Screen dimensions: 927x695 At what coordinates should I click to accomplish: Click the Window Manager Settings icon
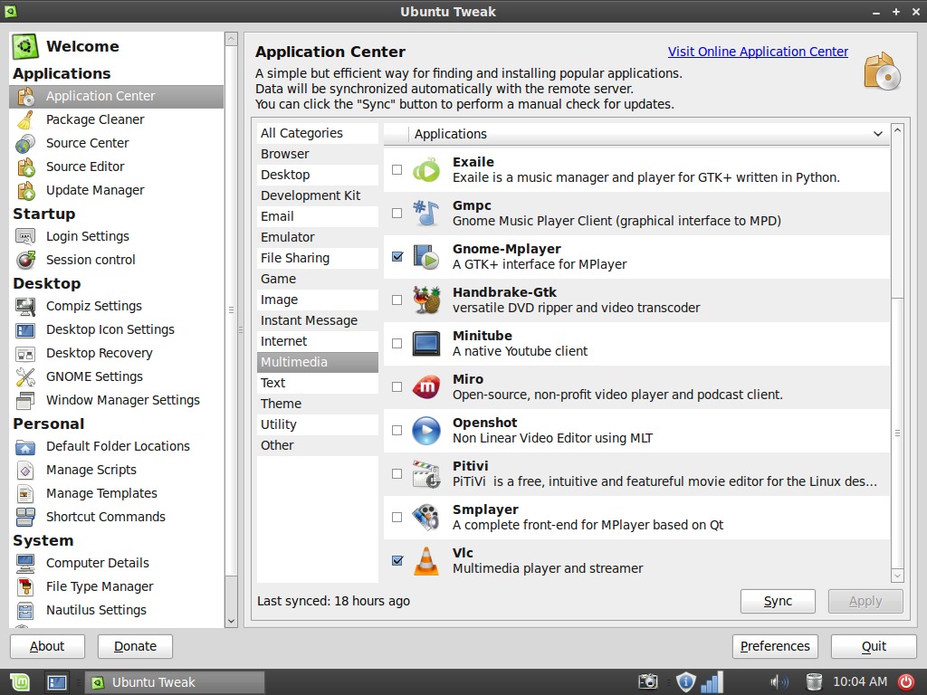25,401
